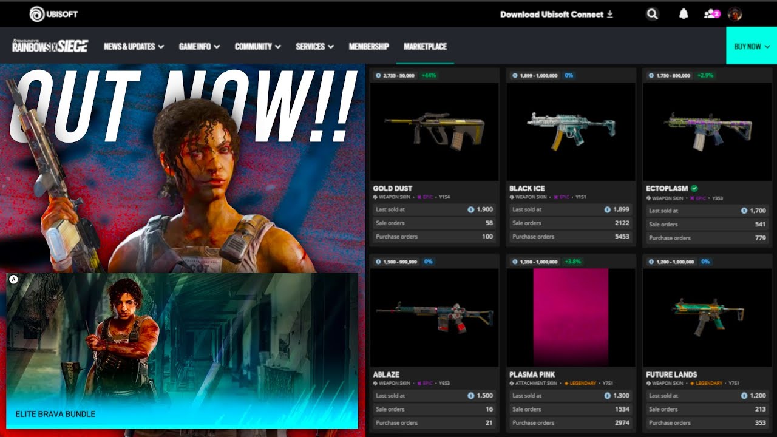Click the coin icon by Gold Dust last sold
777x437 pixels.
click(470, 209)
